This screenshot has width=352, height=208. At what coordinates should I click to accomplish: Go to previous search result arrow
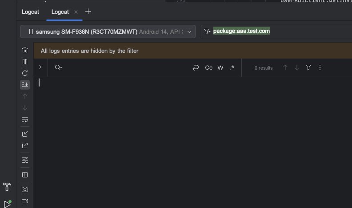coord(285,67)
